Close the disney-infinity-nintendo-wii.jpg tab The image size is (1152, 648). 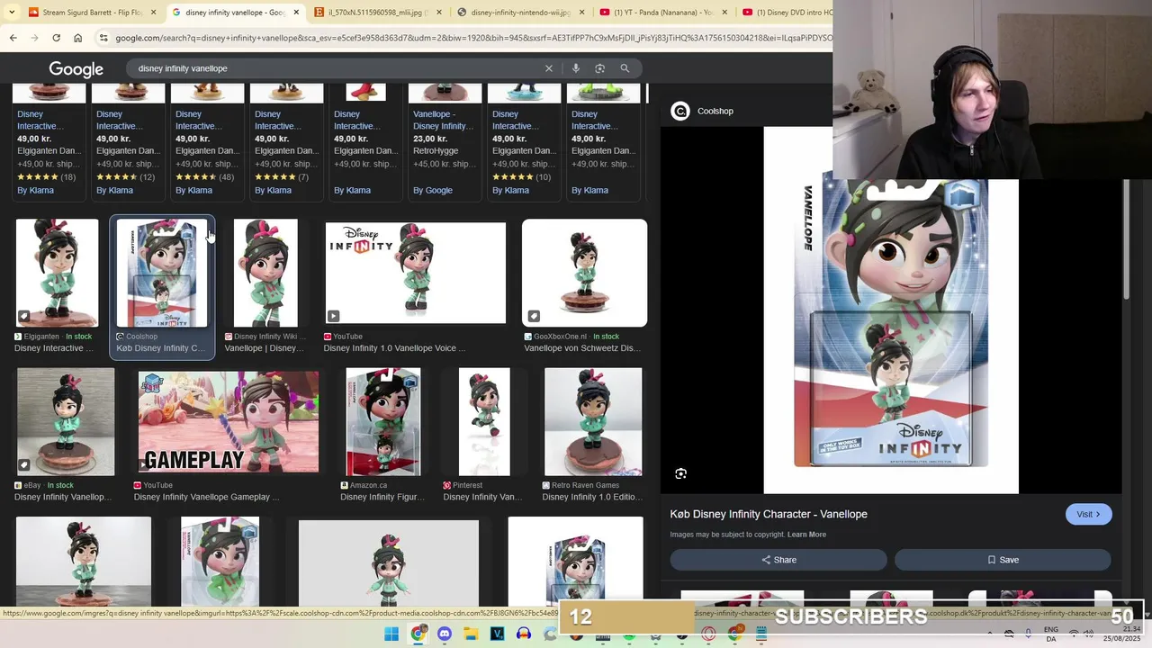coord(581,13)
